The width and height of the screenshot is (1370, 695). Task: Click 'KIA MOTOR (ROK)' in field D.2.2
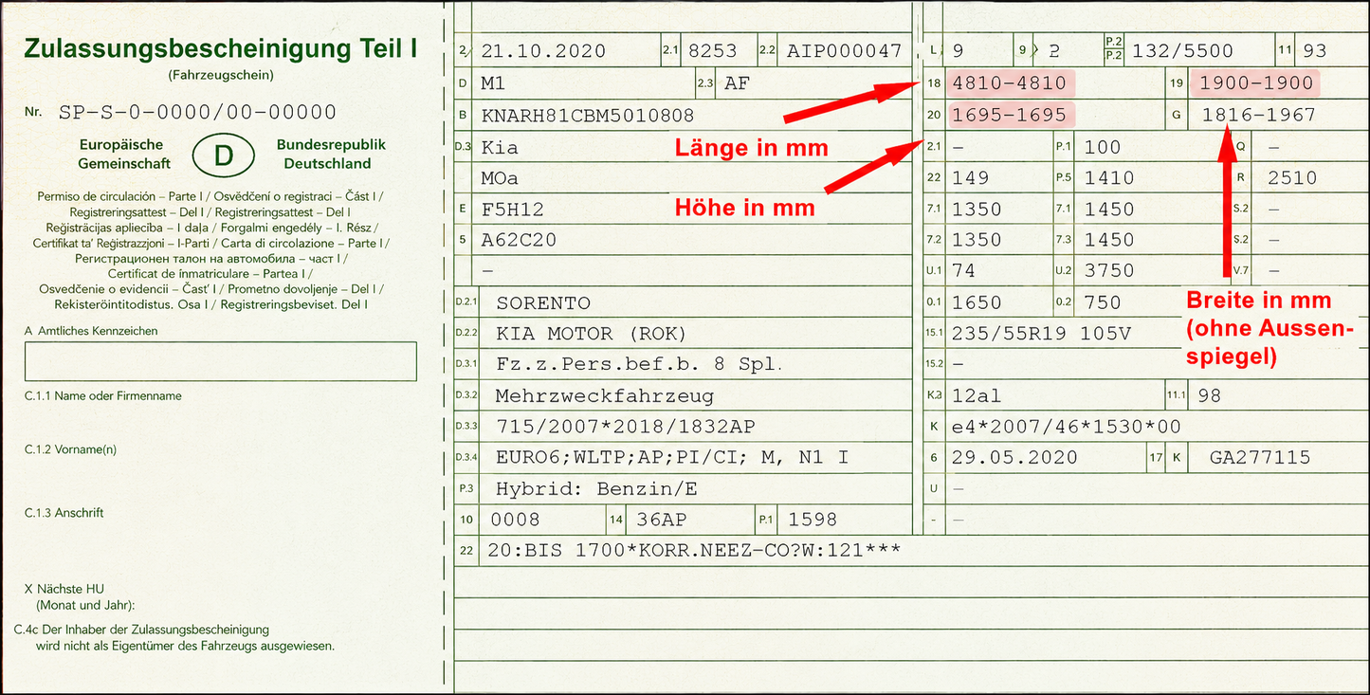[591, 334]
